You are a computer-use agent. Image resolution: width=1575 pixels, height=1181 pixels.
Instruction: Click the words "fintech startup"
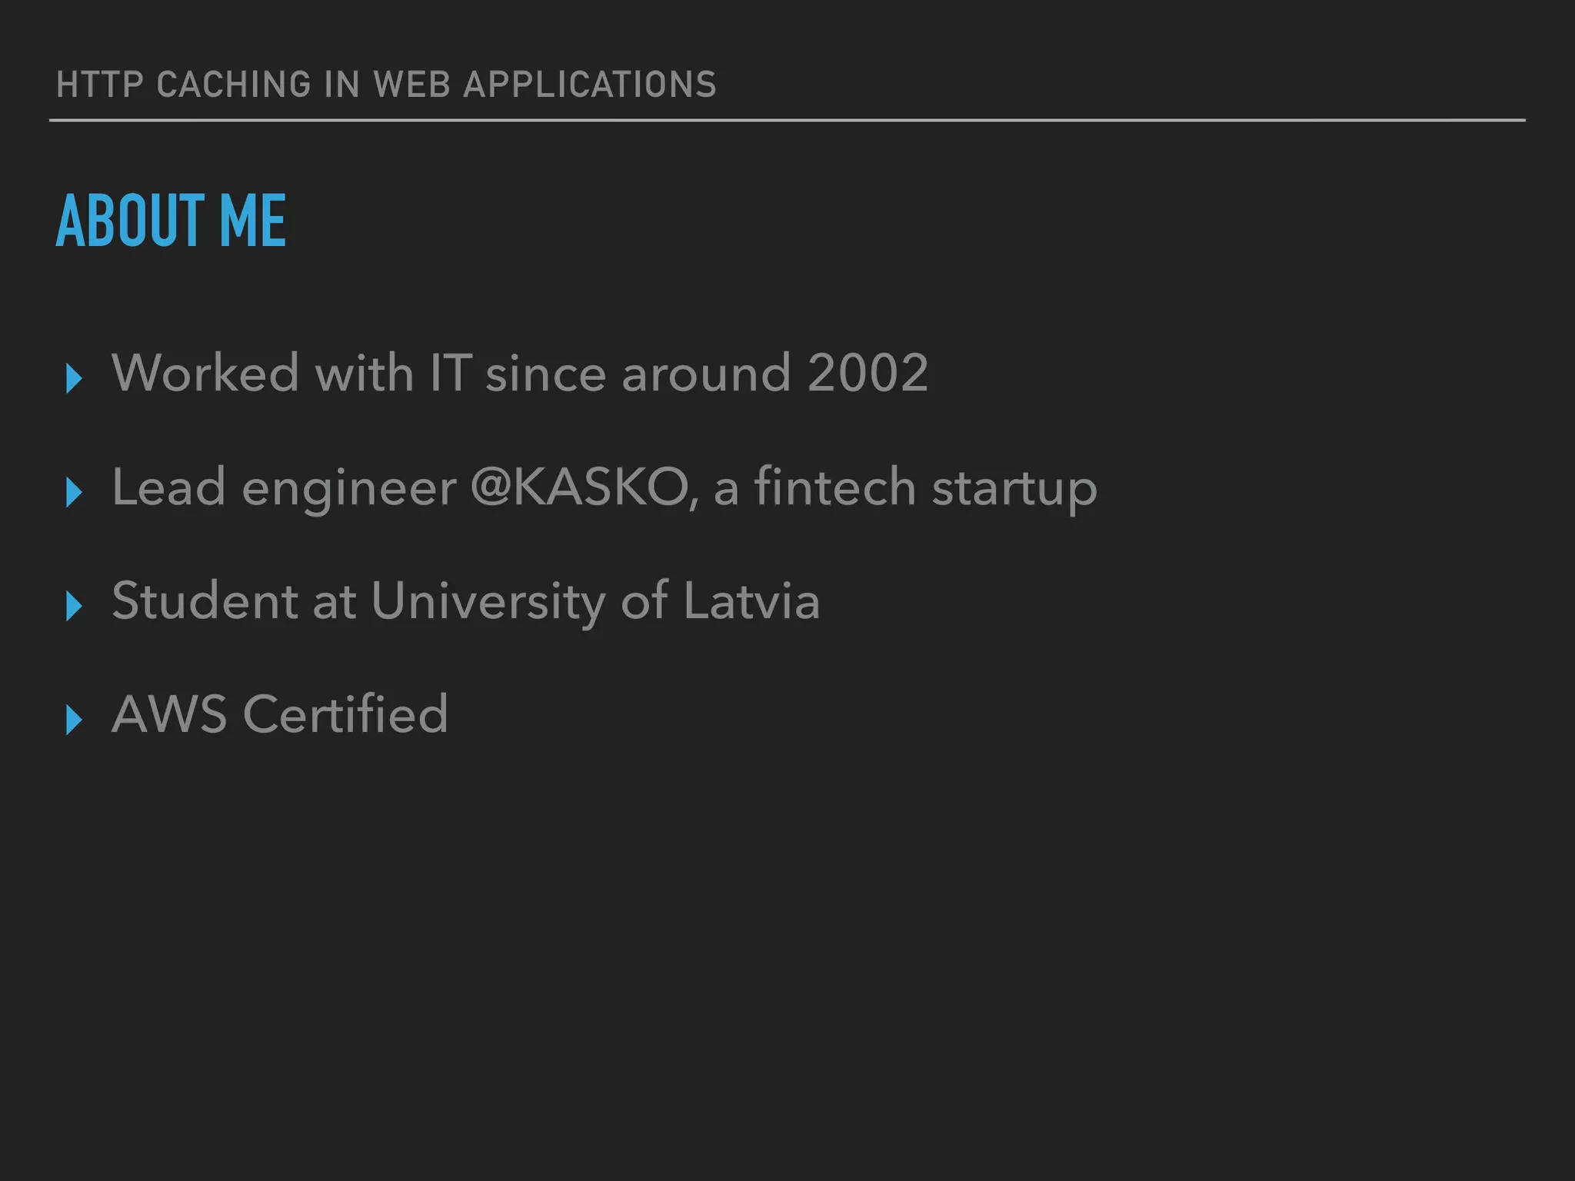(x=925, y=487)
